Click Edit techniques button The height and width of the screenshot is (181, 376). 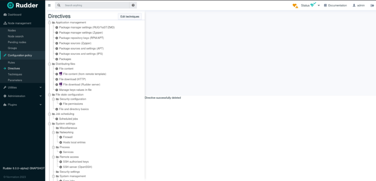[130, 16]
